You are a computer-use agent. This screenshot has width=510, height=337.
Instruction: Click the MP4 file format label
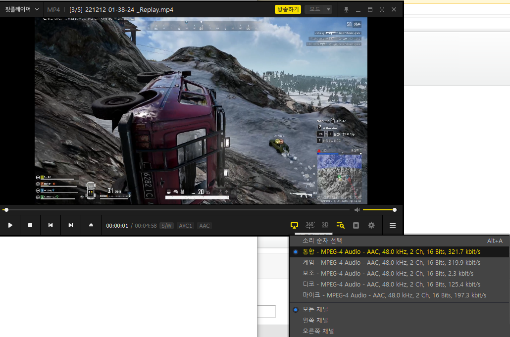coord(53,10)
